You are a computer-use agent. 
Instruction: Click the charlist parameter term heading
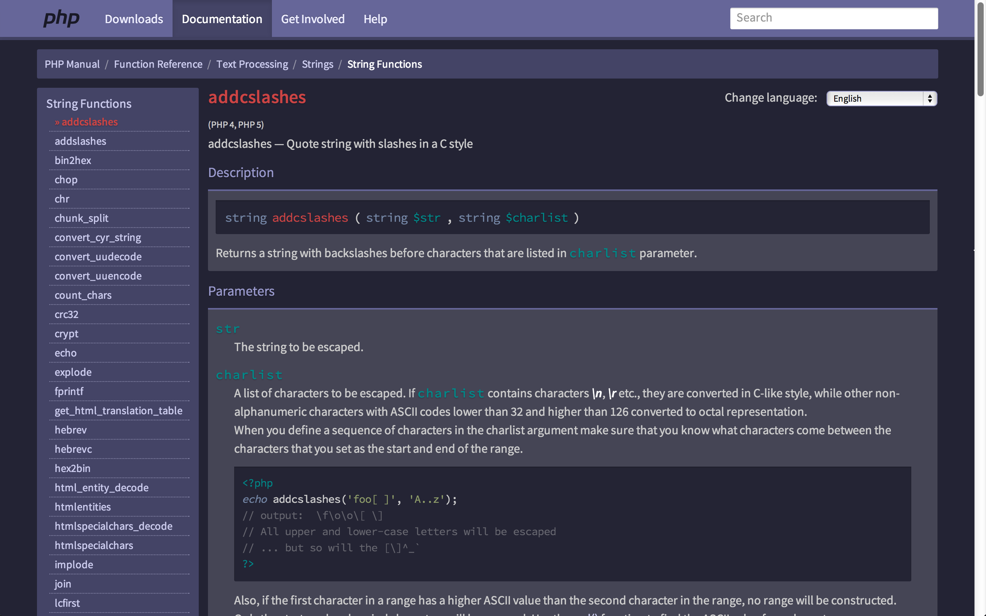pos(249,375)
